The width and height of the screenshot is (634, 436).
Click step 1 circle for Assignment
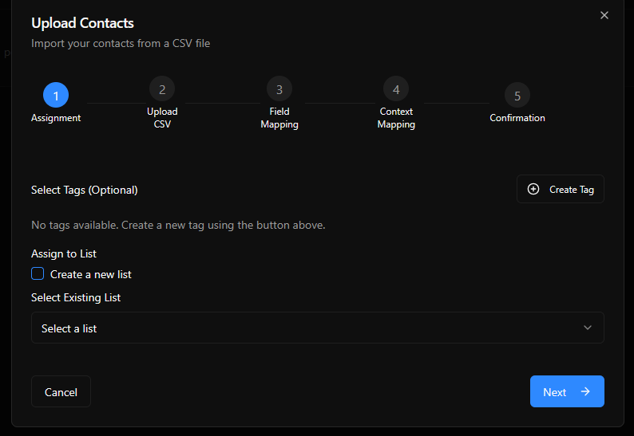click(56, 96)
